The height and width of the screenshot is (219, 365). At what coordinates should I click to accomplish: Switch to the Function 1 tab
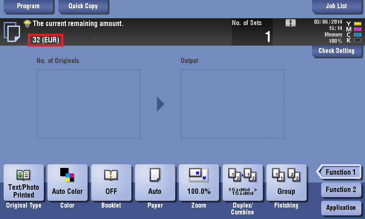coord(340,172)
